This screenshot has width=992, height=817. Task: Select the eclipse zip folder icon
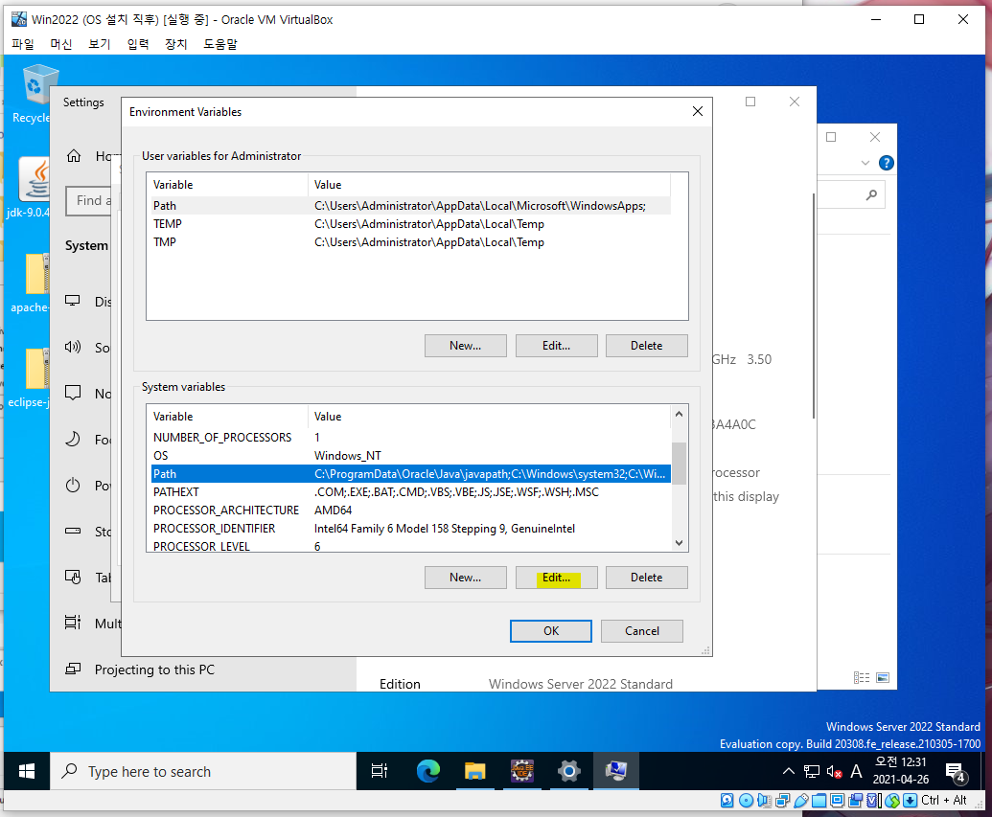(32, 377)
